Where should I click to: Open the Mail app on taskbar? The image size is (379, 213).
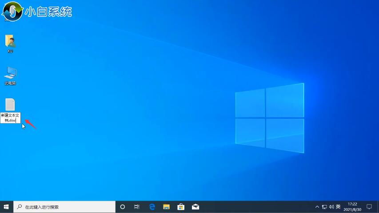[x=195, y=207]
